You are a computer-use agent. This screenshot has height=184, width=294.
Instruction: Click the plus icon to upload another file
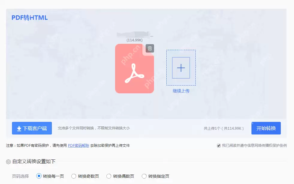tap(181, 68)
